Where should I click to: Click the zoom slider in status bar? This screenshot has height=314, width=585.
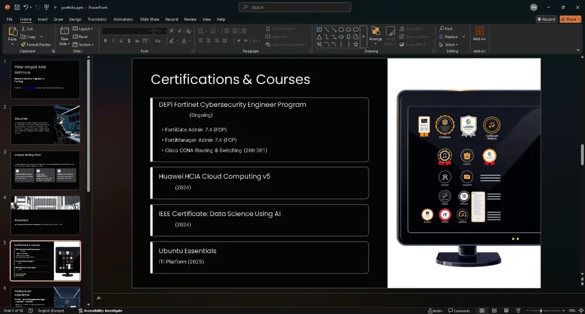pos(541,310)
